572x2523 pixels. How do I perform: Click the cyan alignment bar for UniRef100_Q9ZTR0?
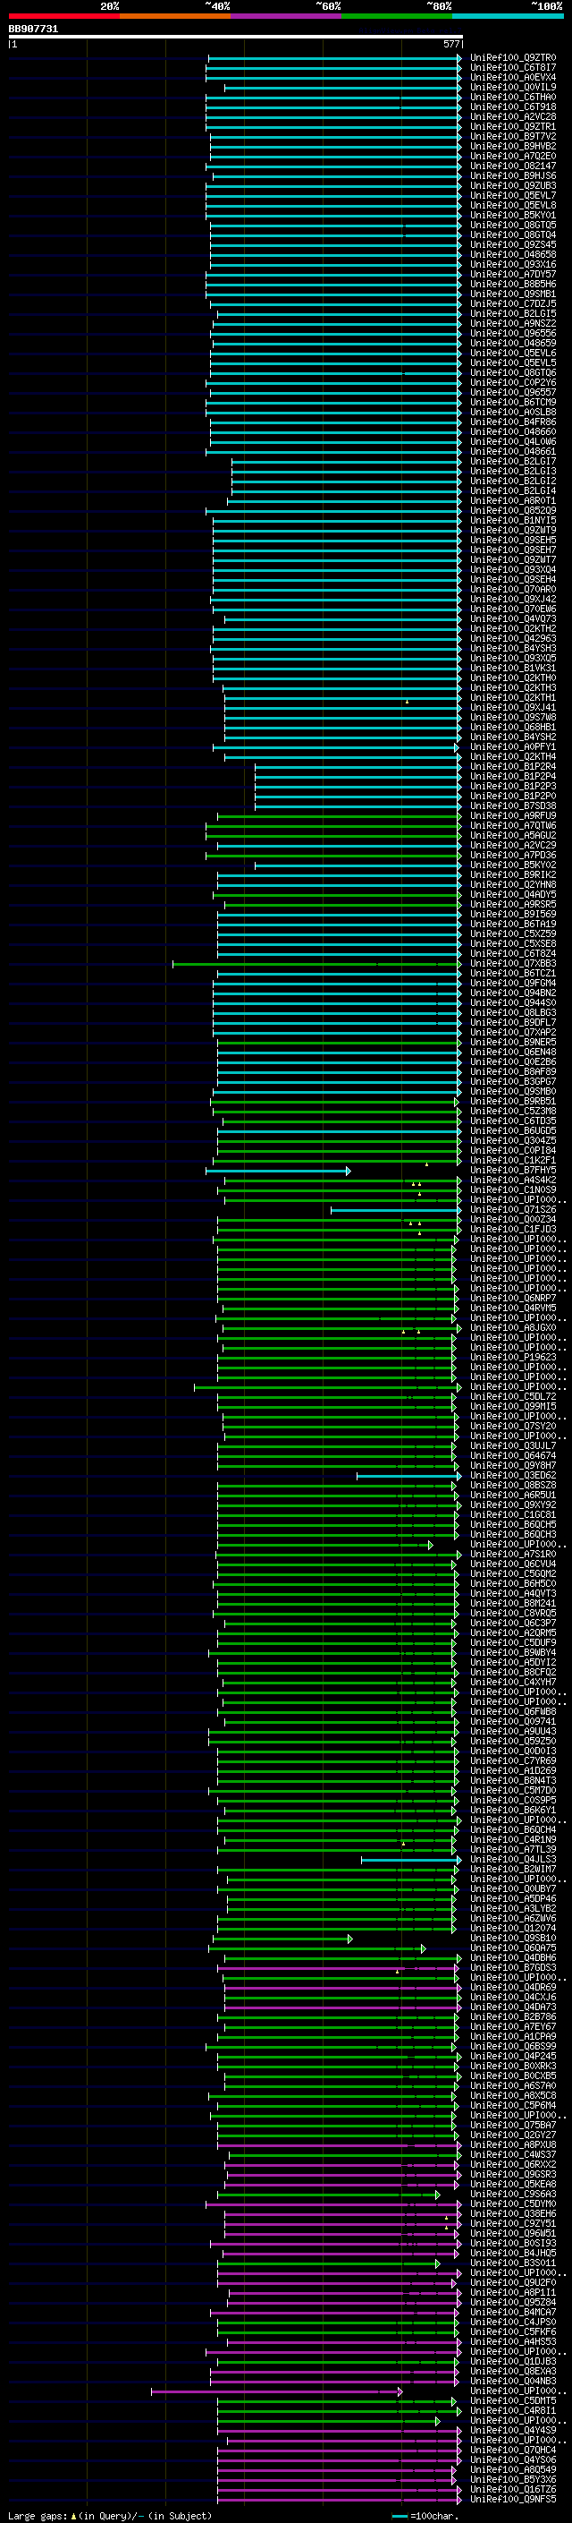334,58
